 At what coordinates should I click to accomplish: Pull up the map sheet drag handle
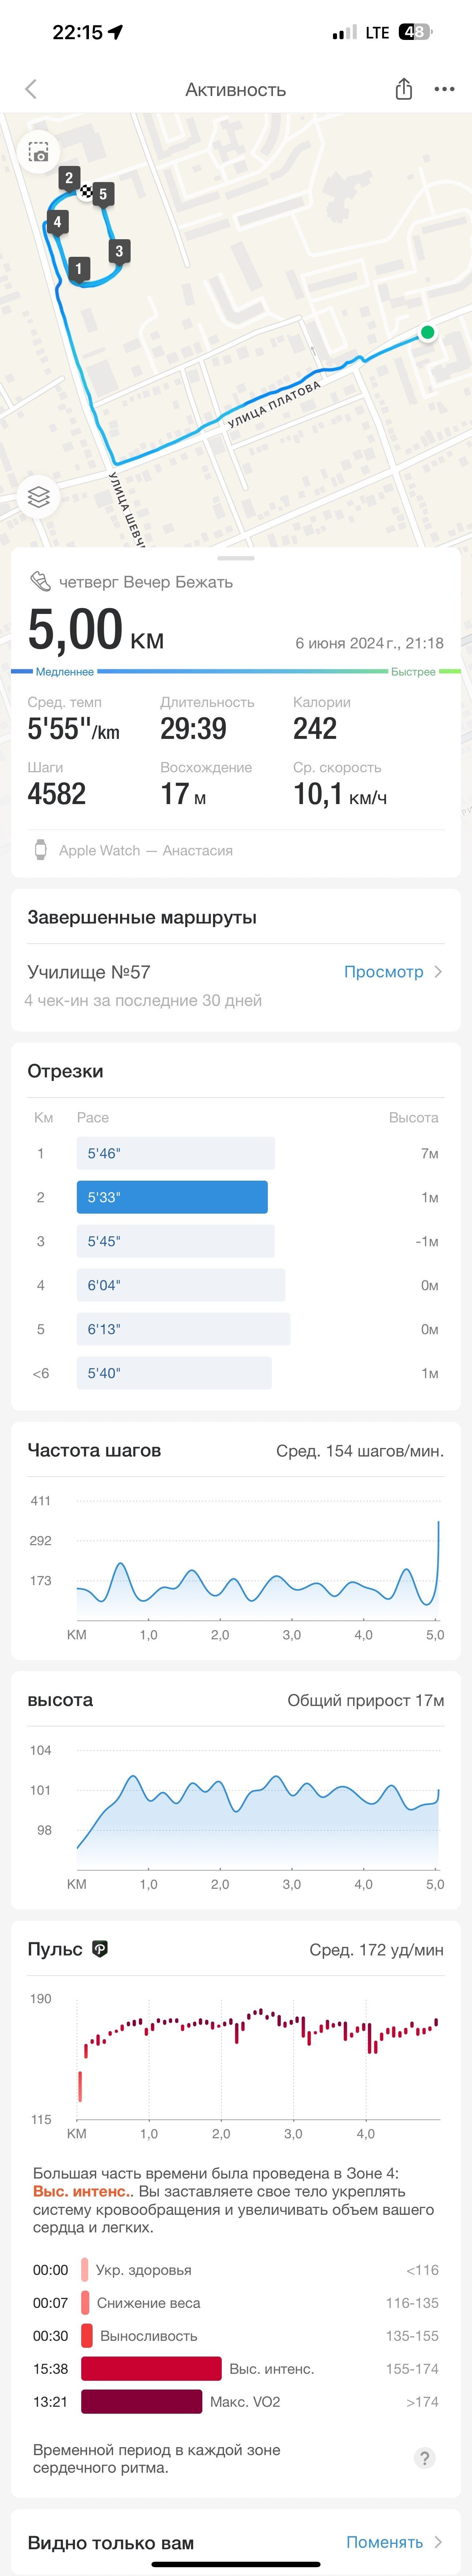click(x=236, y=557)
